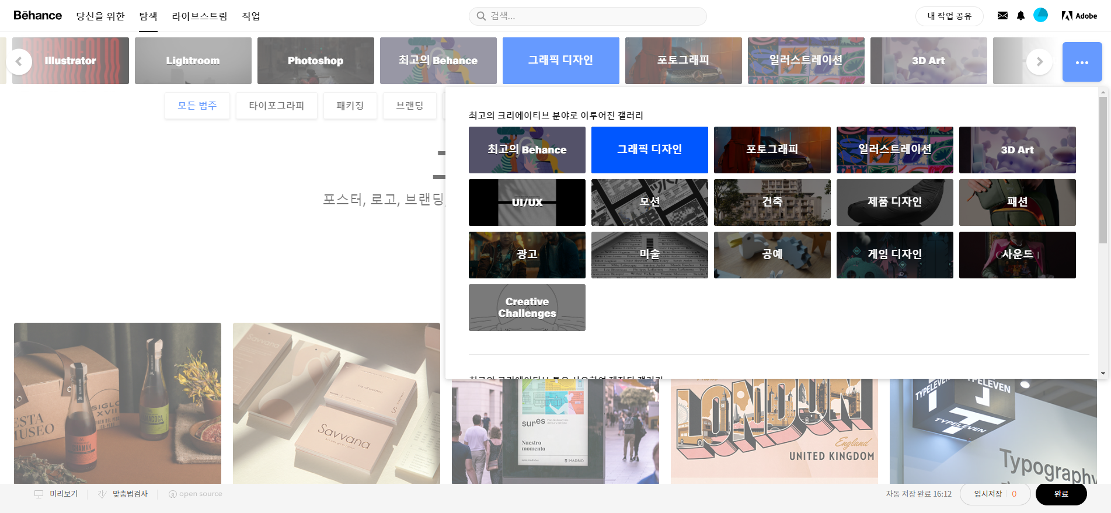
Task: Focus the 검색 search field
Action: [x=587, y=16]
